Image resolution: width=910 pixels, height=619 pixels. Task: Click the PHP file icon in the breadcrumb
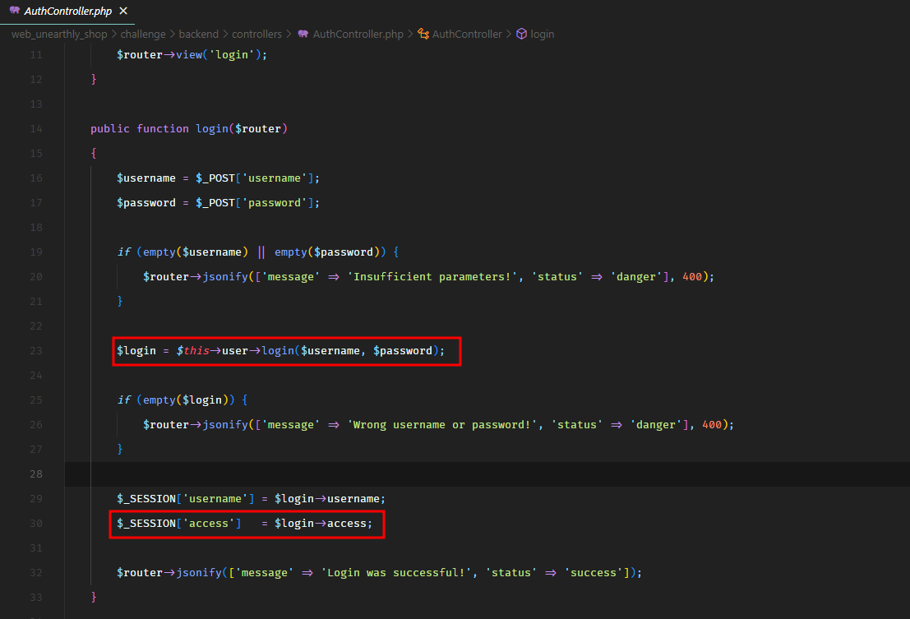(x=303, y=34)
